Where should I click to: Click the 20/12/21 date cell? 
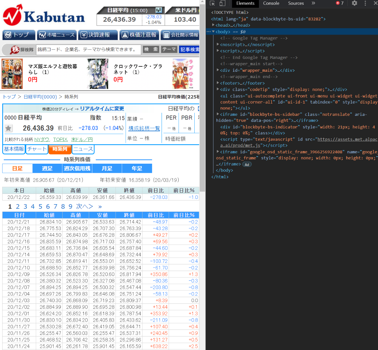(x=19, y=222)
